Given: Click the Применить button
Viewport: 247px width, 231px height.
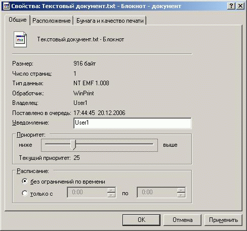Looking at the screenshot, I should (x=223, y=220).
